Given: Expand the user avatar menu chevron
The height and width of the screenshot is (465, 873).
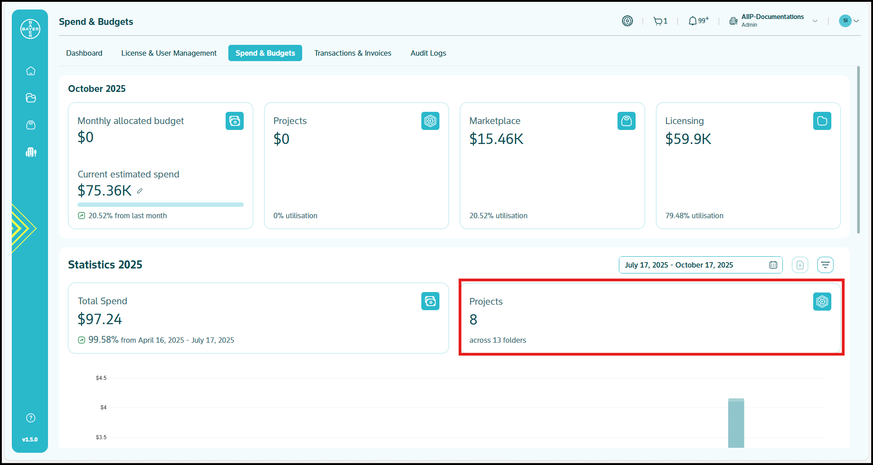Looking at the screenshot, I should 856,21.
